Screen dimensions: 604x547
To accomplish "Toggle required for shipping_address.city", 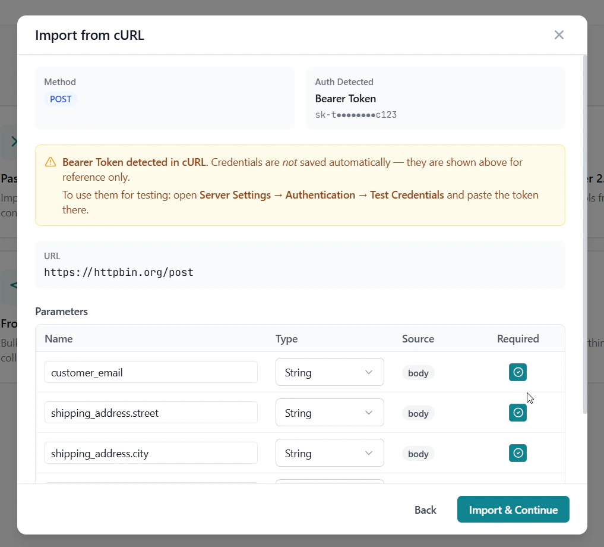I will tap(518, 453).
